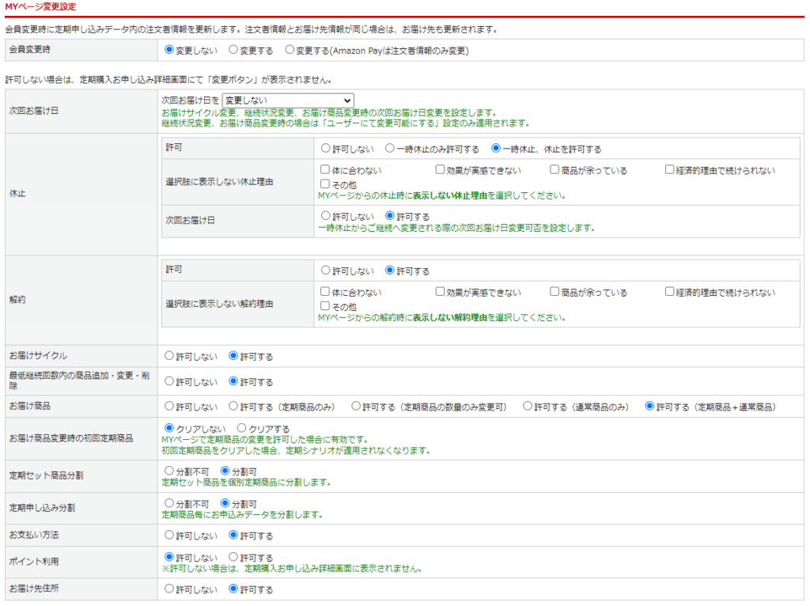810x606 pixels.
Task: Check '商品が余っている' under 休止理由
Action: (x=555, y=170)
